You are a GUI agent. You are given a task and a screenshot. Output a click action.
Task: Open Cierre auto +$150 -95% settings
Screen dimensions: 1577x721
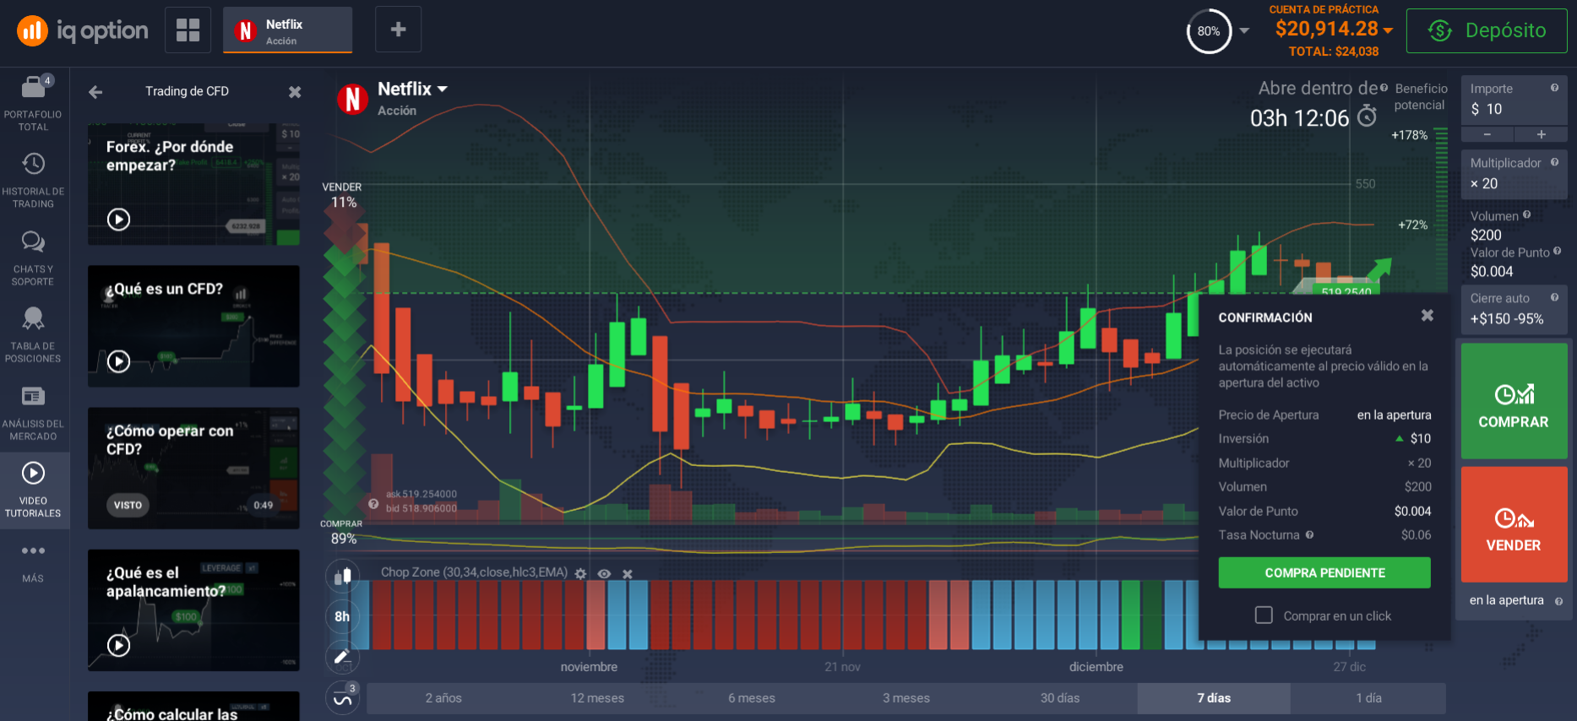(1514, 310)
